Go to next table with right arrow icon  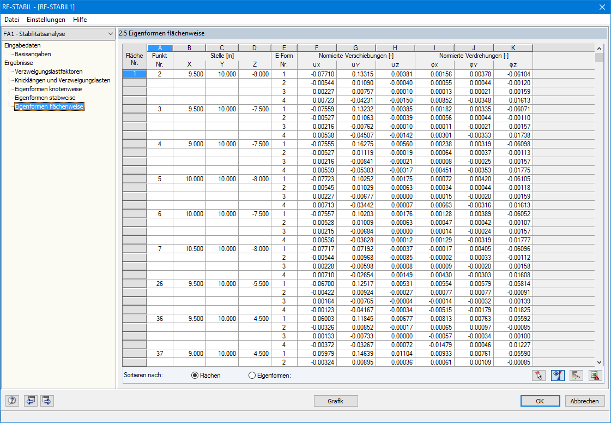click(47, 401)
